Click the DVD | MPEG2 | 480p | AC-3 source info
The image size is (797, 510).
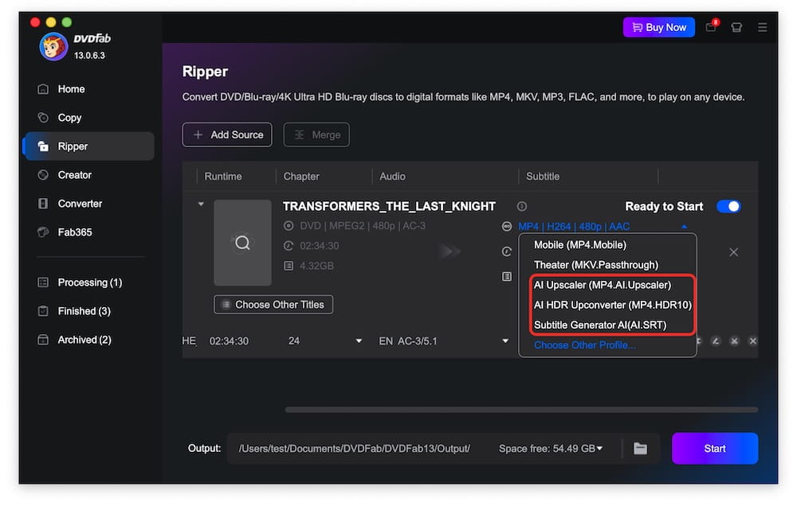(363, 226)
